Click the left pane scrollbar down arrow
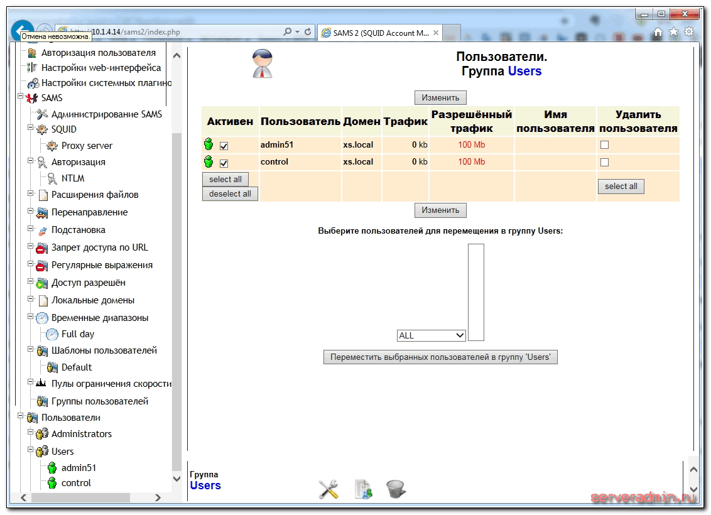This screenshot has width=711, height=515. 177,479
